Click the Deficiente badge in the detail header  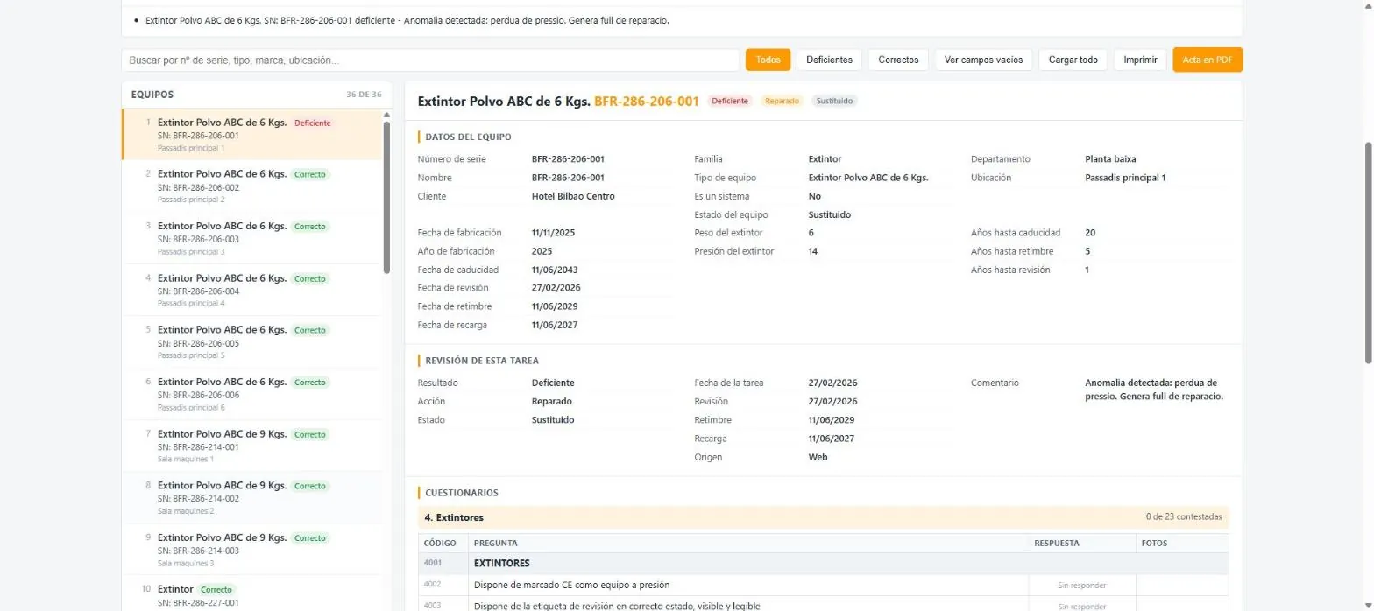(x=730, y=101)
